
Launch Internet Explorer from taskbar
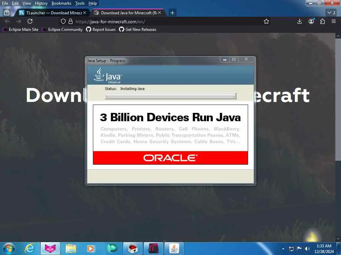pyautogui.click(x=29, y=248)
